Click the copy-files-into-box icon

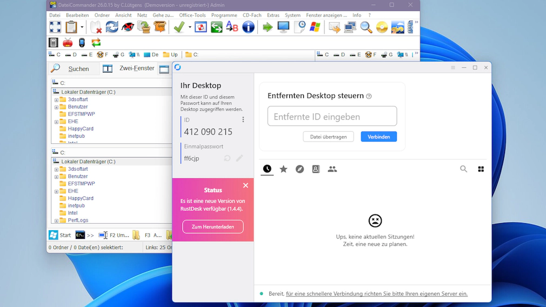[x=143, y=27]
